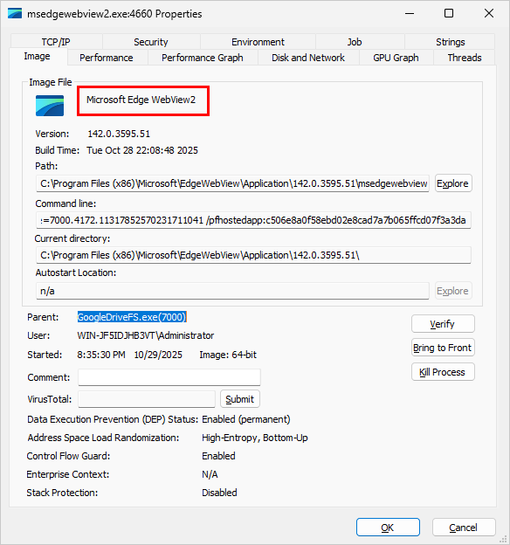Switch to the Performance tab
510x545 pixels.
[107, 58]
